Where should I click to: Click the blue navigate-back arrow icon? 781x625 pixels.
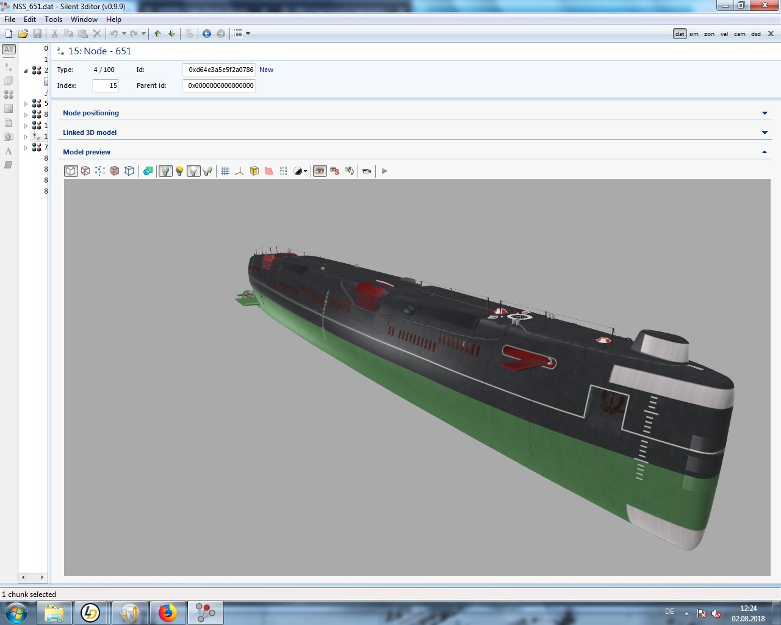coord(207,34)
